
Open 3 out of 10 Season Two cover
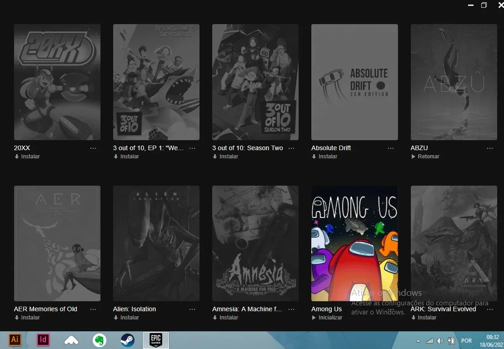(255, 82)
